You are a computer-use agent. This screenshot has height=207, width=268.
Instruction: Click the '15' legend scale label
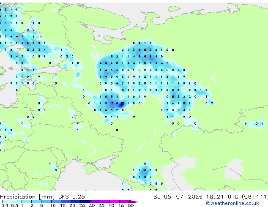click(x=63, y=205)
